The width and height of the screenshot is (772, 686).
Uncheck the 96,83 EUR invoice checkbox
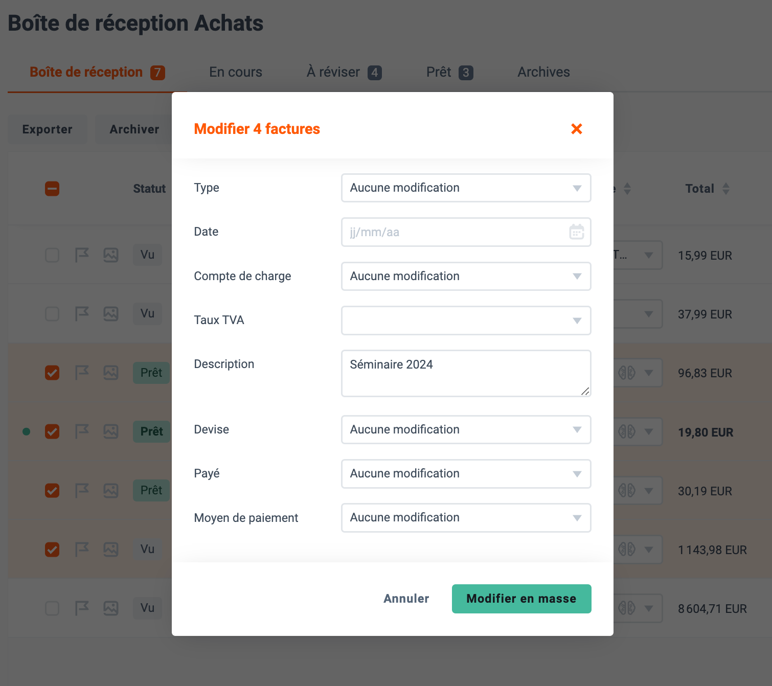click(x=52, y=373)
